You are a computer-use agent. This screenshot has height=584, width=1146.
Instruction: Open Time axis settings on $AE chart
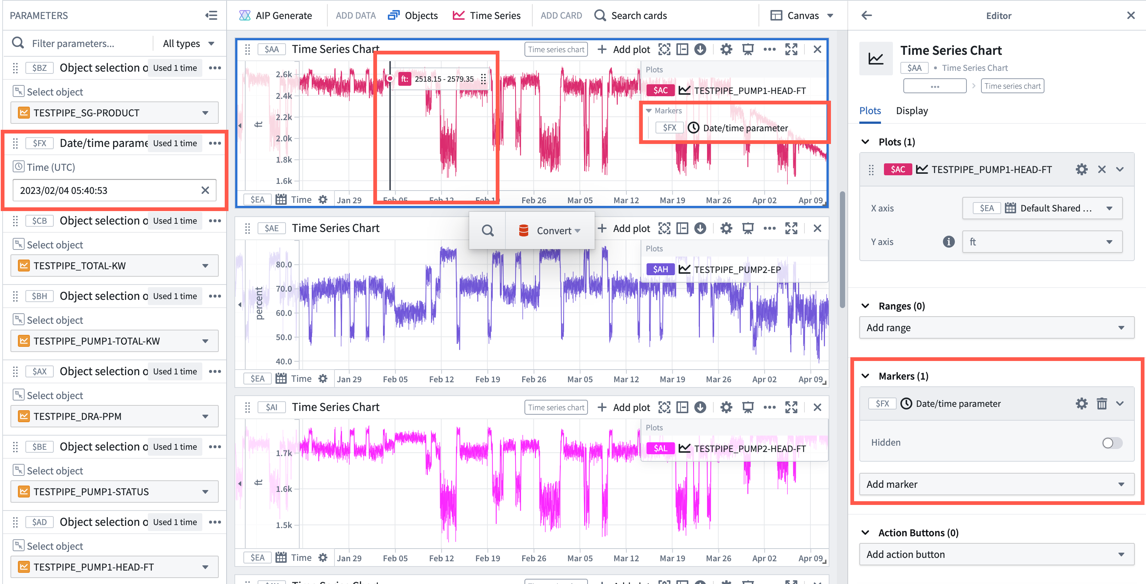tap(323, 379)
